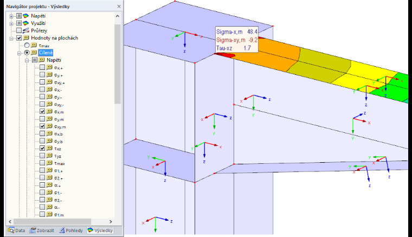Click the icon next to α,+ entry

(49, 185)
